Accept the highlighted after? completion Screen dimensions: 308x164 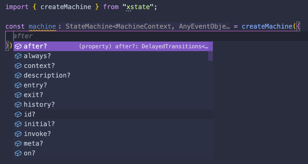35,46
